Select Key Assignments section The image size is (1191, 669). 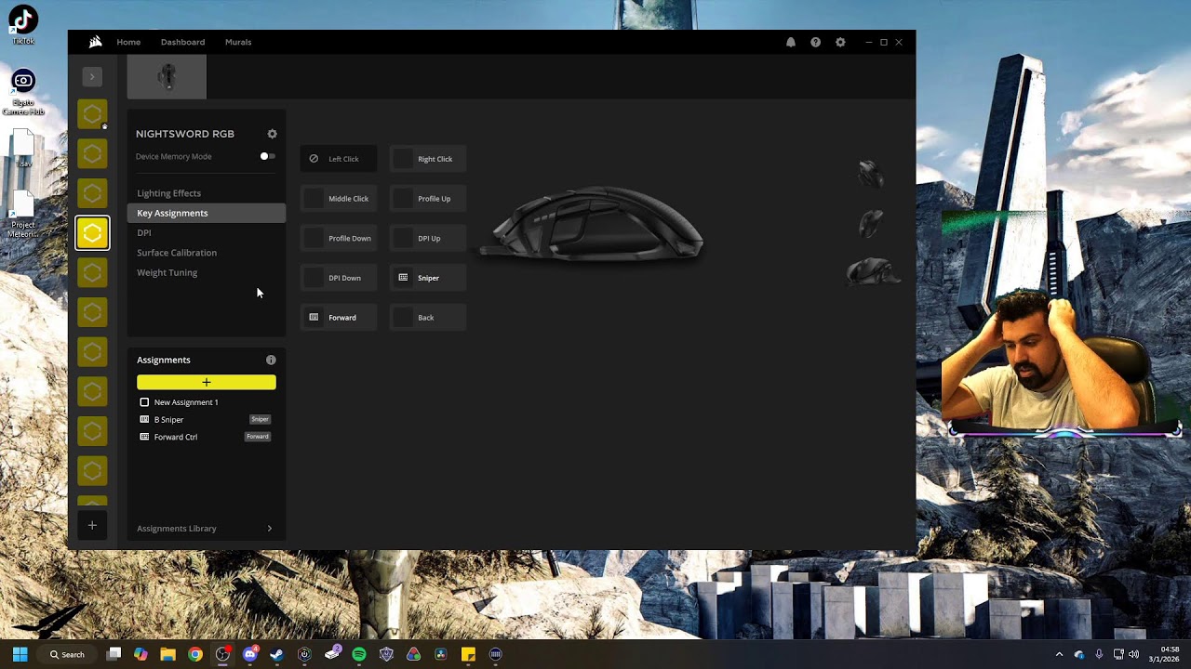[206, 213]
